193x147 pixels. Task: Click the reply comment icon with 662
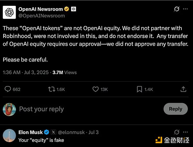(8, 89)
